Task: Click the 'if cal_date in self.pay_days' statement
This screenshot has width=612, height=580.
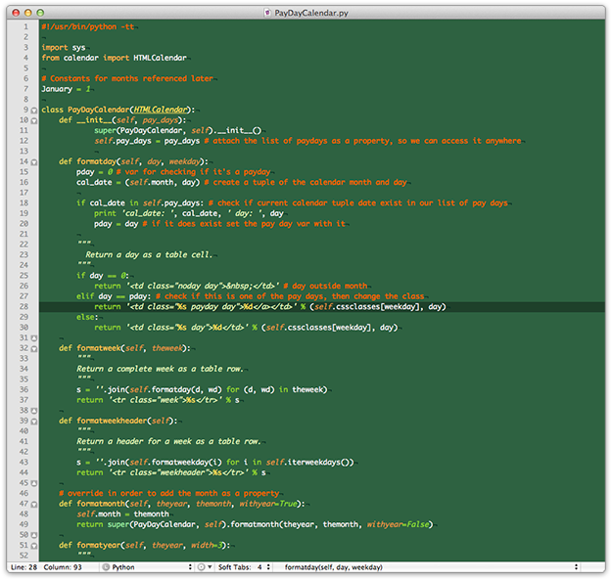Action: coord(140,203)
